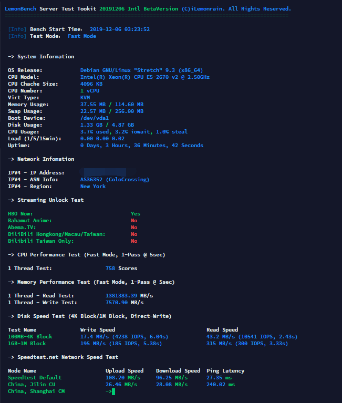The width and height of the screenshot is (342, 403).
Task: Click the /dev/vda1 boot device value
Action: tap(94, 118)
